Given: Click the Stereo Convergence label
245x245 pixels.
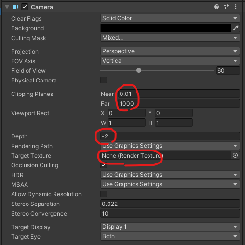Looking at the screenshot, I should tap(39, 214).
